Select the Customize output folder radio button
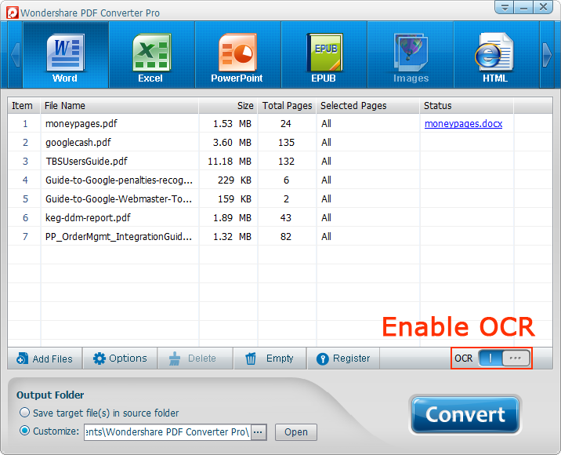The width and height of the screenshot is (561, 455). click(x=25, y=431)
